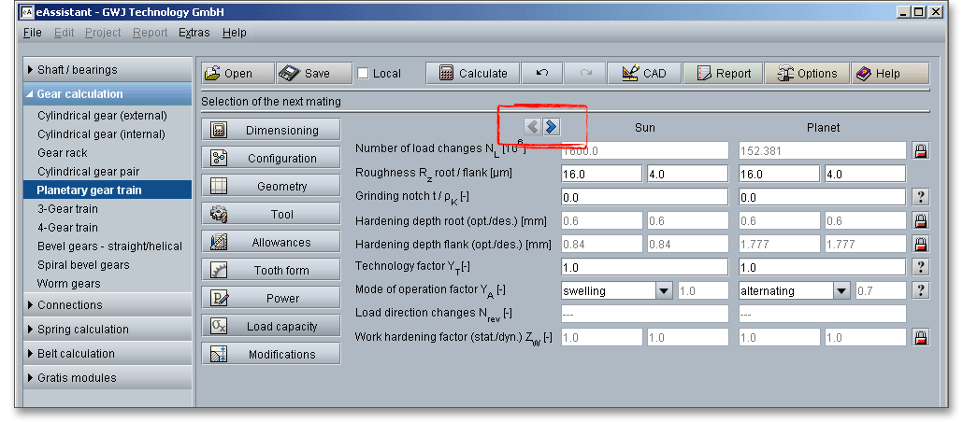This screenshot has height=422, width=963.
Task: Open the Load capacity section
Action: coord(271,327)
